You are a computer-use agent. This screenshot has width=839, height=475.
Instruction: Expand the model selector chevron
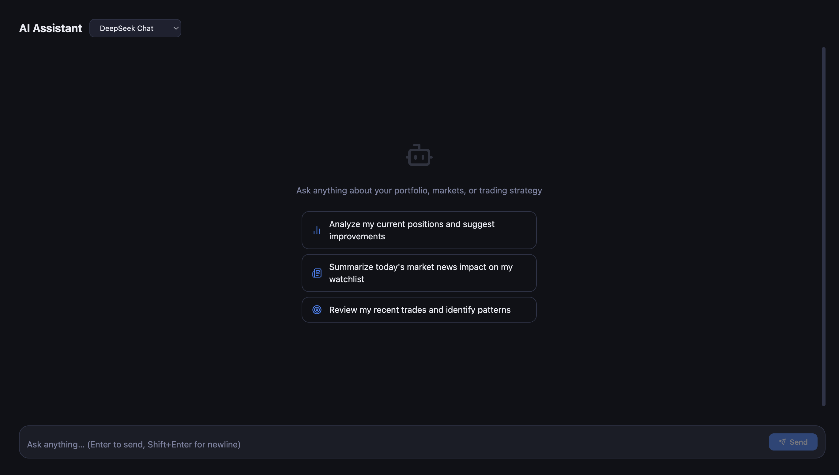click(x=175, y=28)
